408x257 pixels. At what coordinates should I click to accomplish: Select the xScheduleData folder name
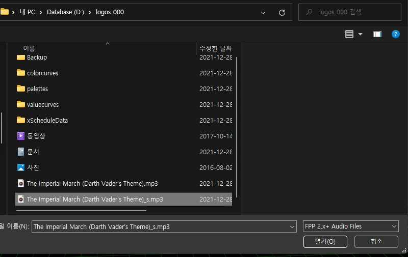47,120
